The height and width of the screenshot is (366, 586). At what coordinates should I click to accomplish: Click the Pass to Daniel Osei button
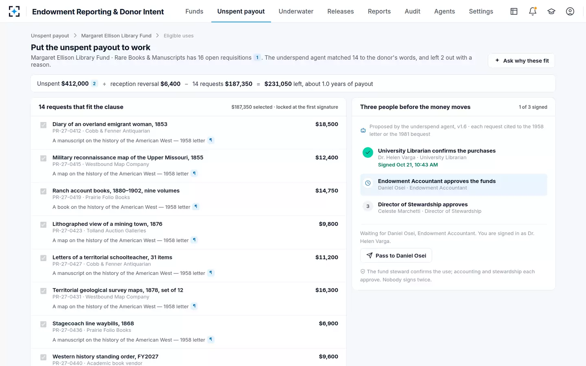[396, 255]
